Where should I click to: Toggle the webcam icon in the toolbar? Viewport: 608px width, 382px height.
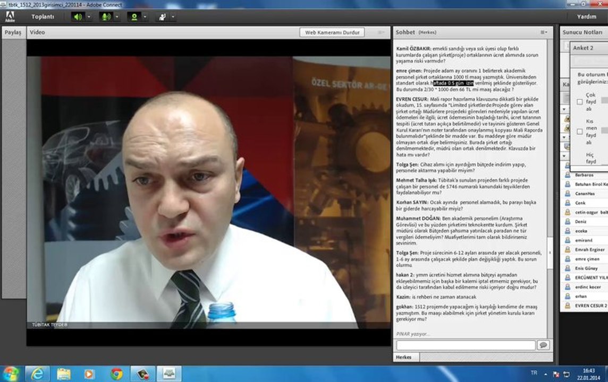[134, 16]
